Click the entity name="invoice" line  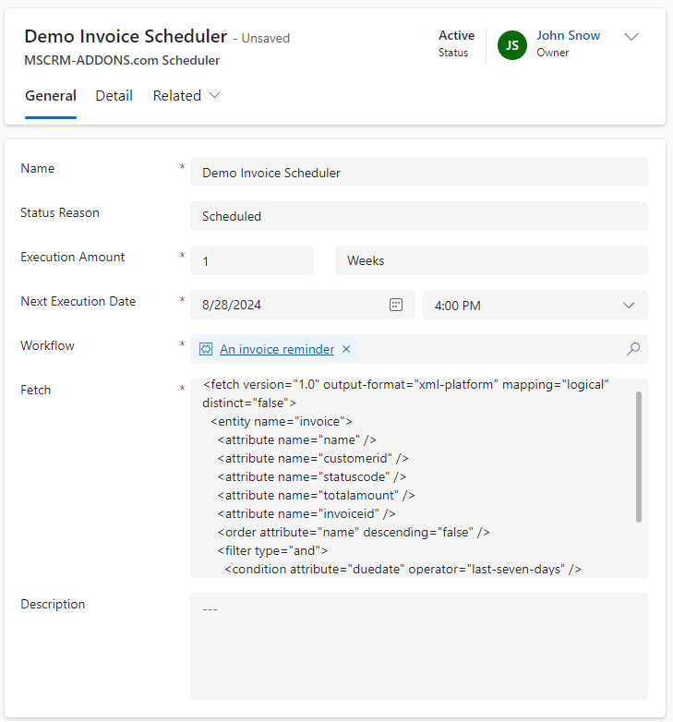(x=282, y=421)
